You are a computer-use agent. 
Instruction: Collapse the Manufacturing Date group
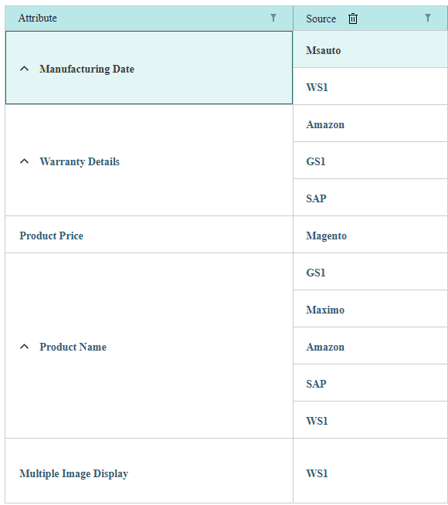(x=24, y=69)
